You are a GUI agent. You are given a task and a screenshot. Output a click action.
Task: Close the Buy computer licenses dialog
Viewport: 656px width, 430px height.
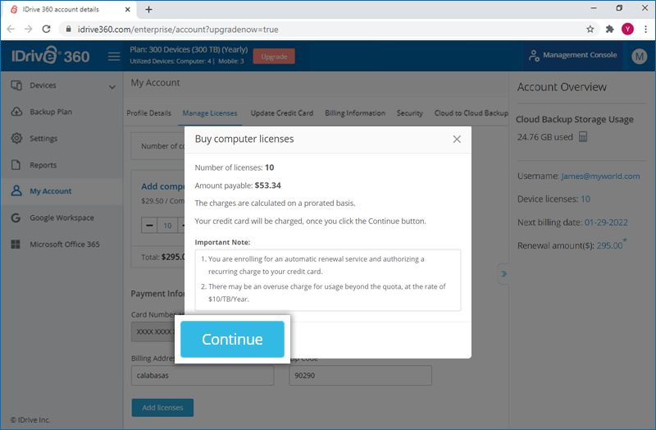point(457,139)
